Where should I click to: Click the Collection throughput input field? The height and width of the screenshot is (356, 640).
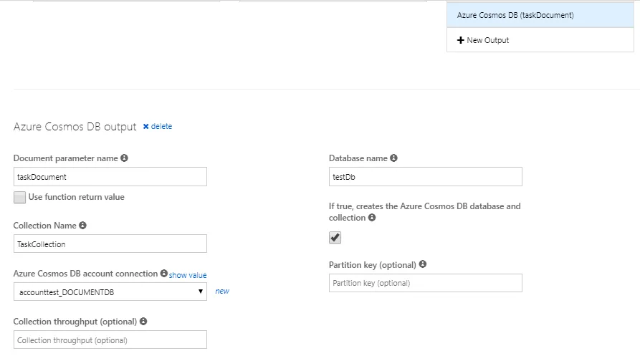point(110,340)
